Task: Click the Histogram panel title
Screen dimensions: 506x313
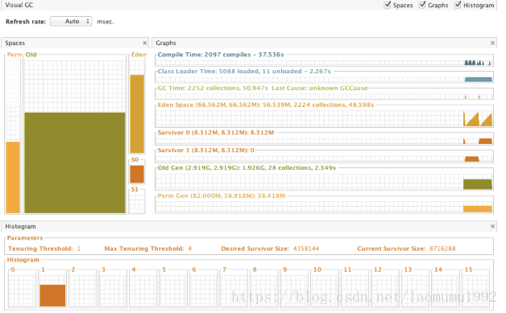Action: pyautogui.click(x=20, y=226)
